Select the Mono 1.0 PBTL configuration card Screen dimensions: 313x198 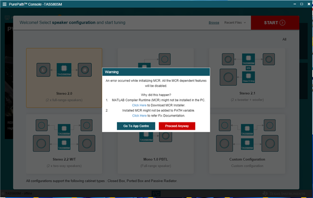pyautogui.click(x=156, y=153)
